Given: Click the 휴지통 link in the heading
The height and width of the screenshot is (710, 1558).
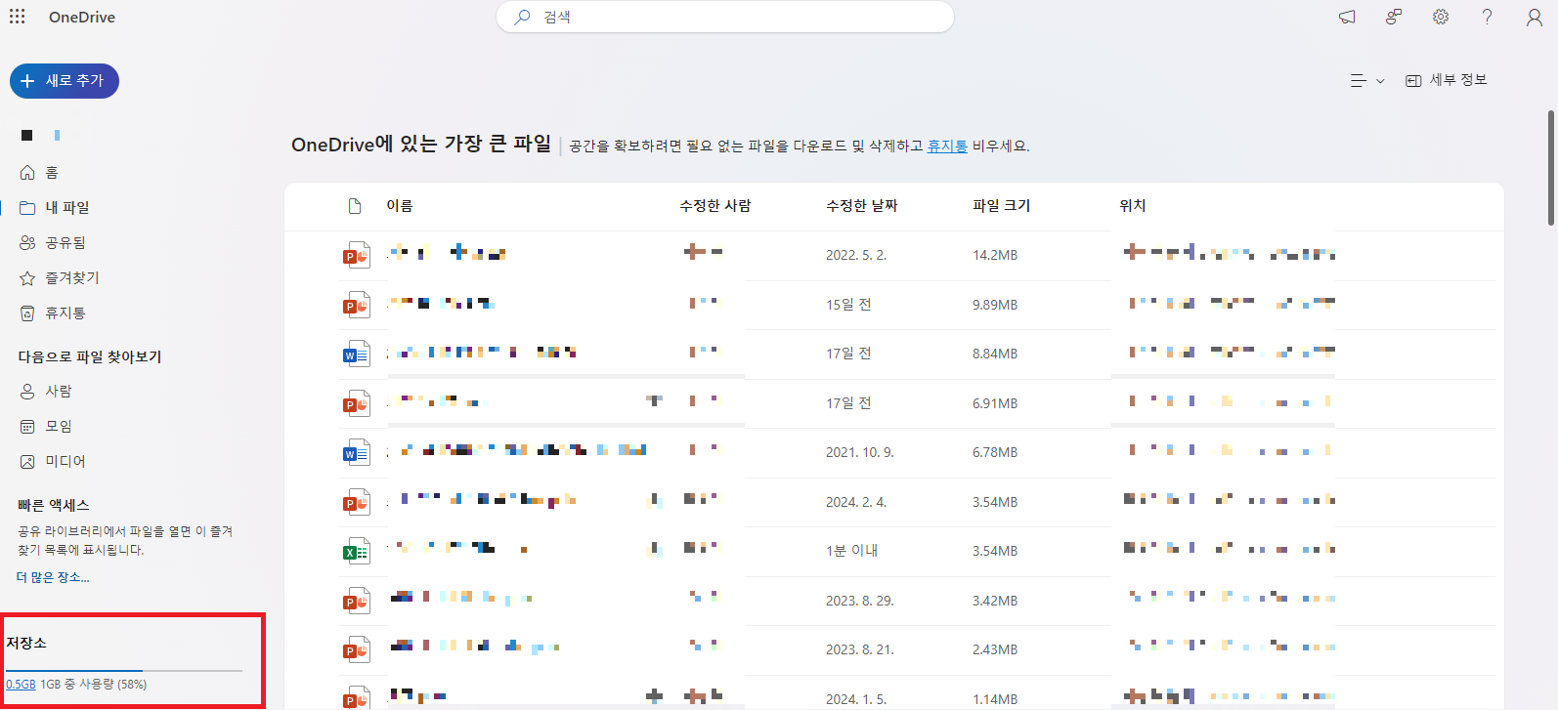Looking at the screenshot, I should tap(947, 146).
